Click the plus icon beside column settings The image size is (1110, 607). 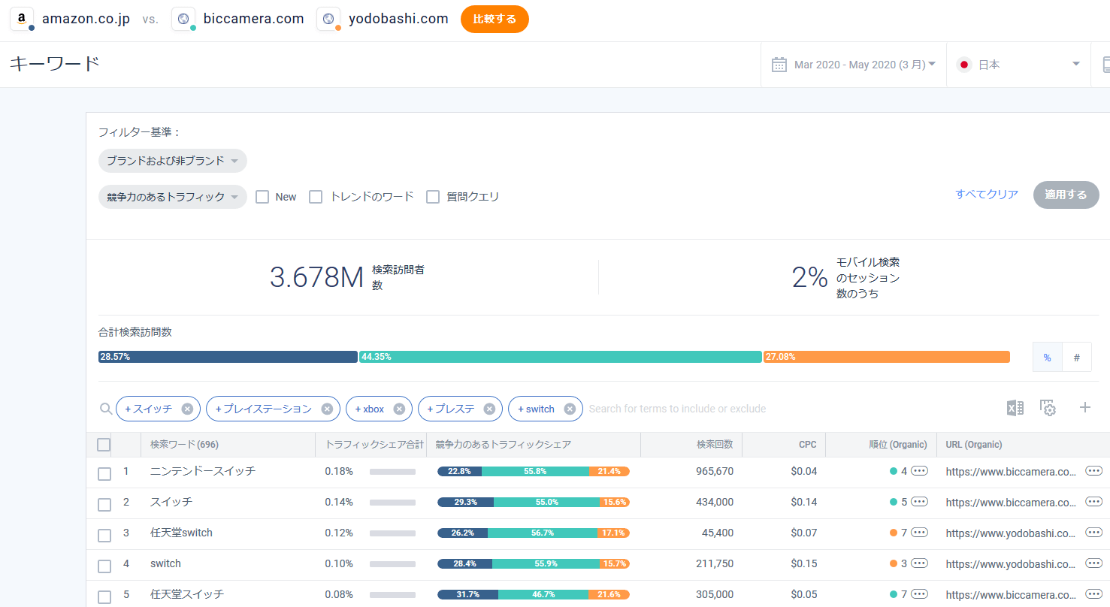(1084, 407)
